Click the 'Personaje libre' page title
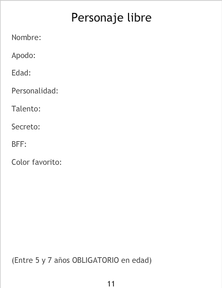This screenshot has height=288, width=222. [x=112, y=18]
